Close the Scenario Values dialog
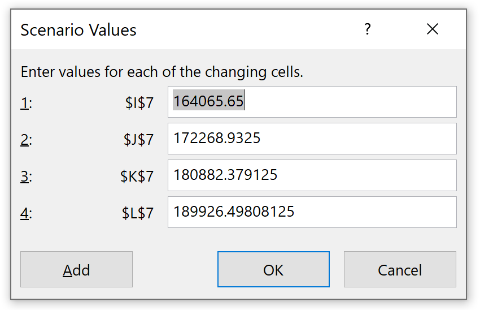This screenshot has height=310, width=480. (x=433, y=29)
